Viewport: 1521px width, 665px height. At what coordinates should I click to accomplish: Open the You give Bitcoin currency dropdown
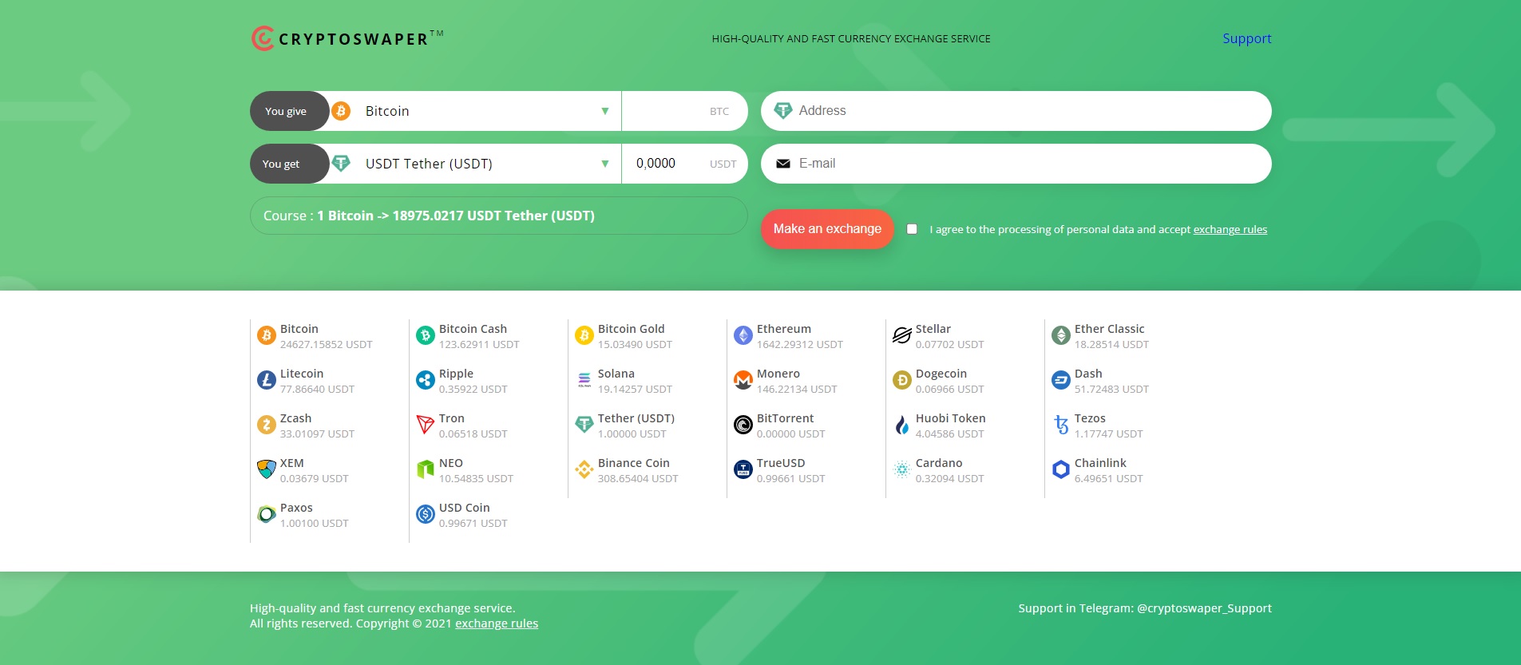[475, 111]
